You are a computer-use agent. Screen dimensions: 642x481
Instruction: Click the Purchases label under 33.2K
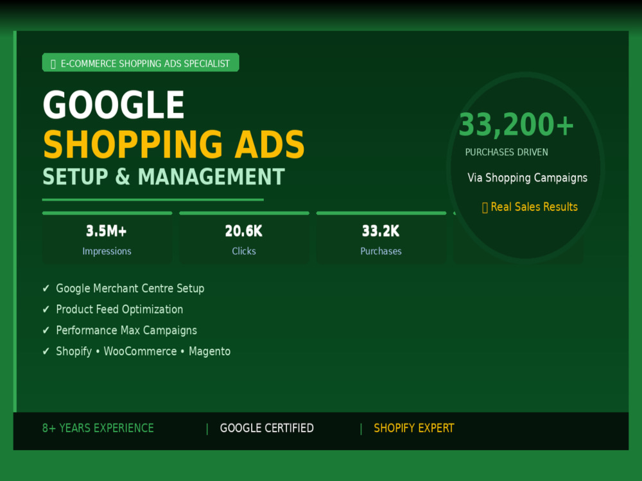coord(381,251)
